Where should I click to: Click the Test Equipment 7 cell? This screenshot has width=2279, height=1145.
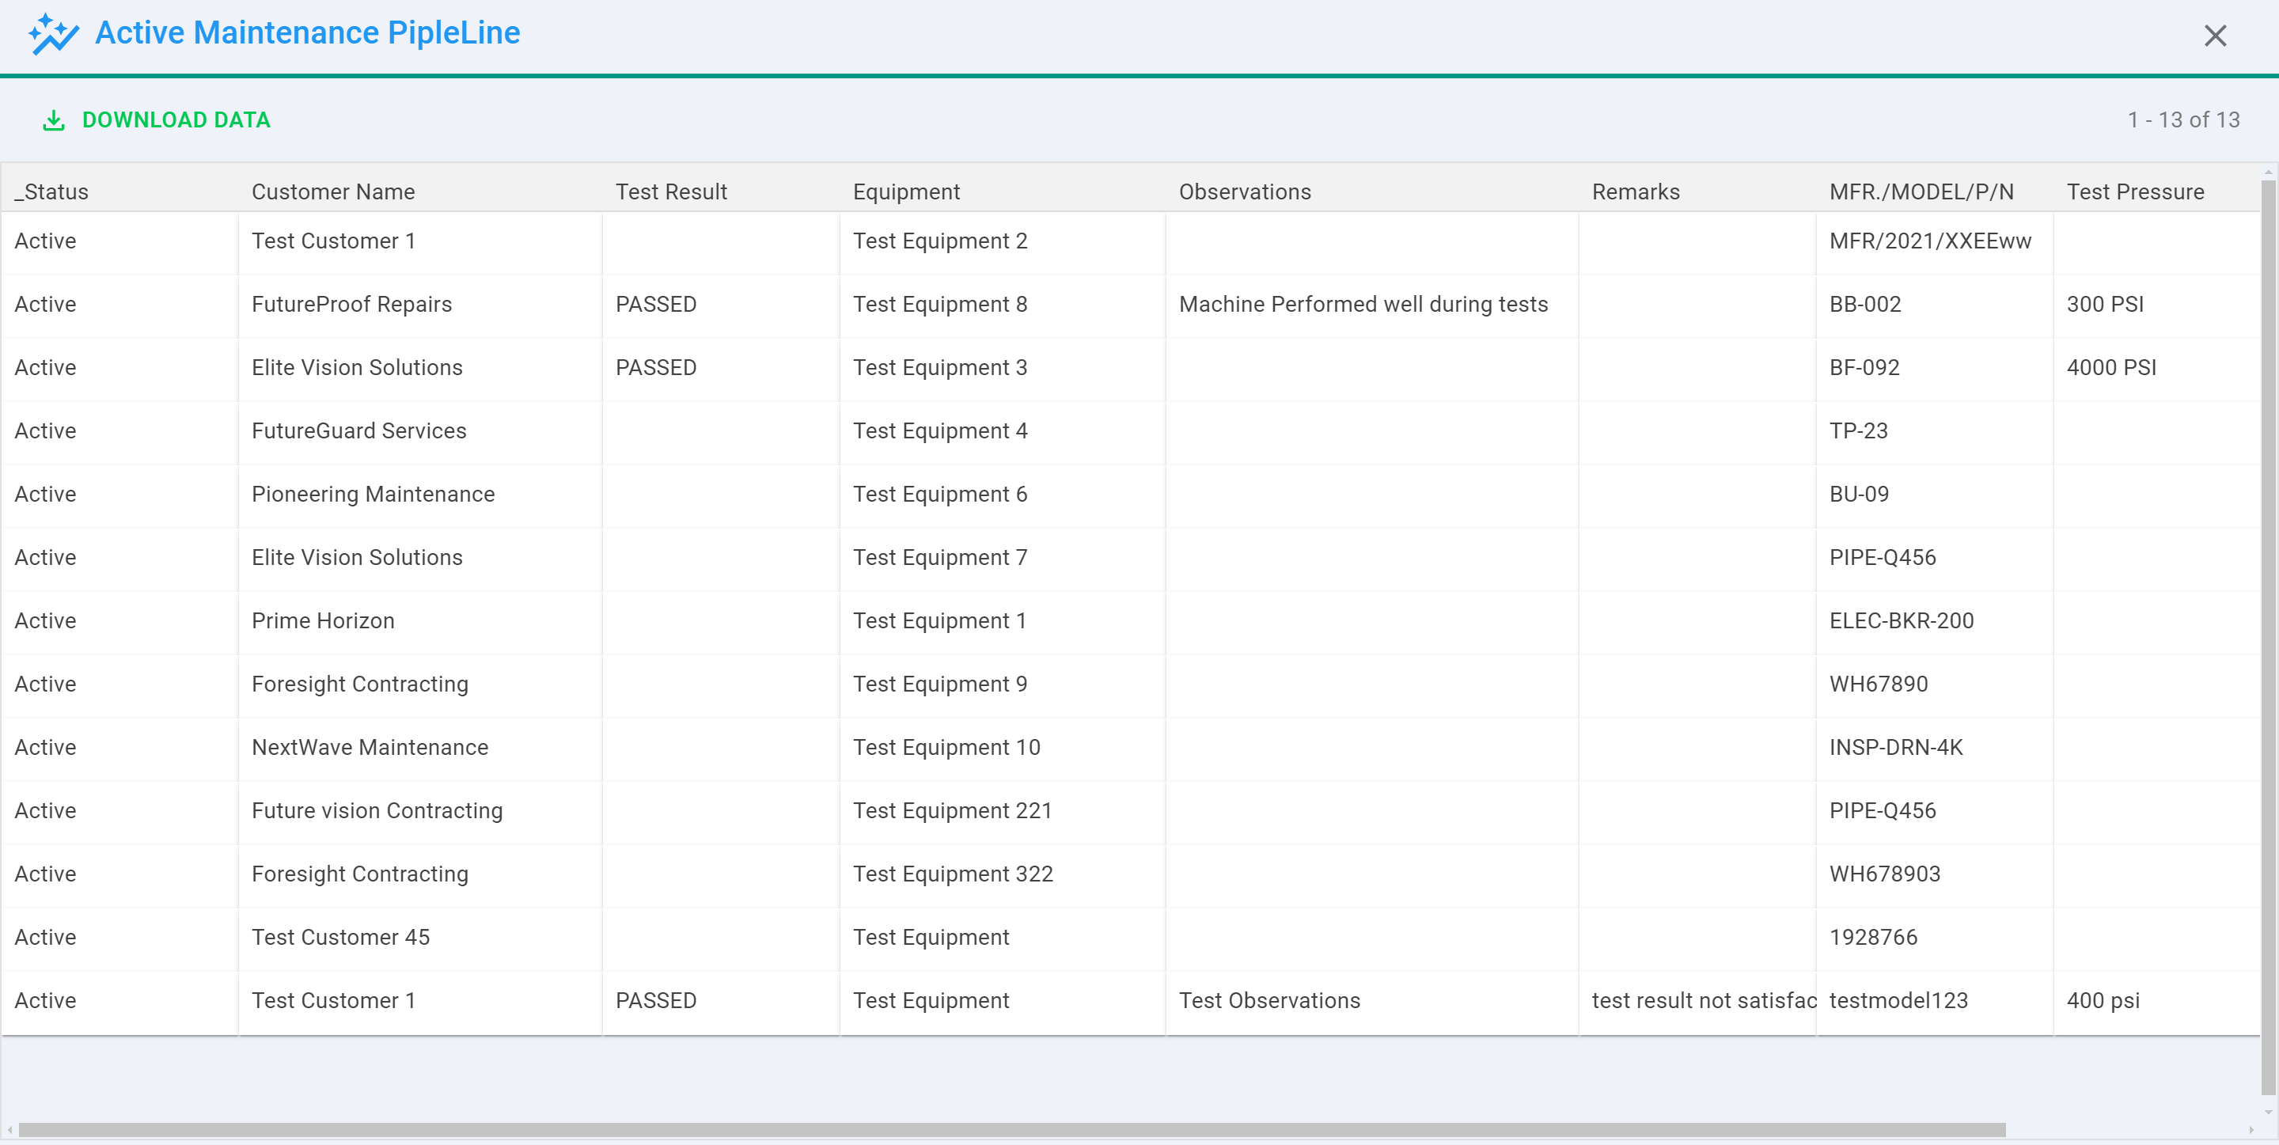(x=1003, y=557)
